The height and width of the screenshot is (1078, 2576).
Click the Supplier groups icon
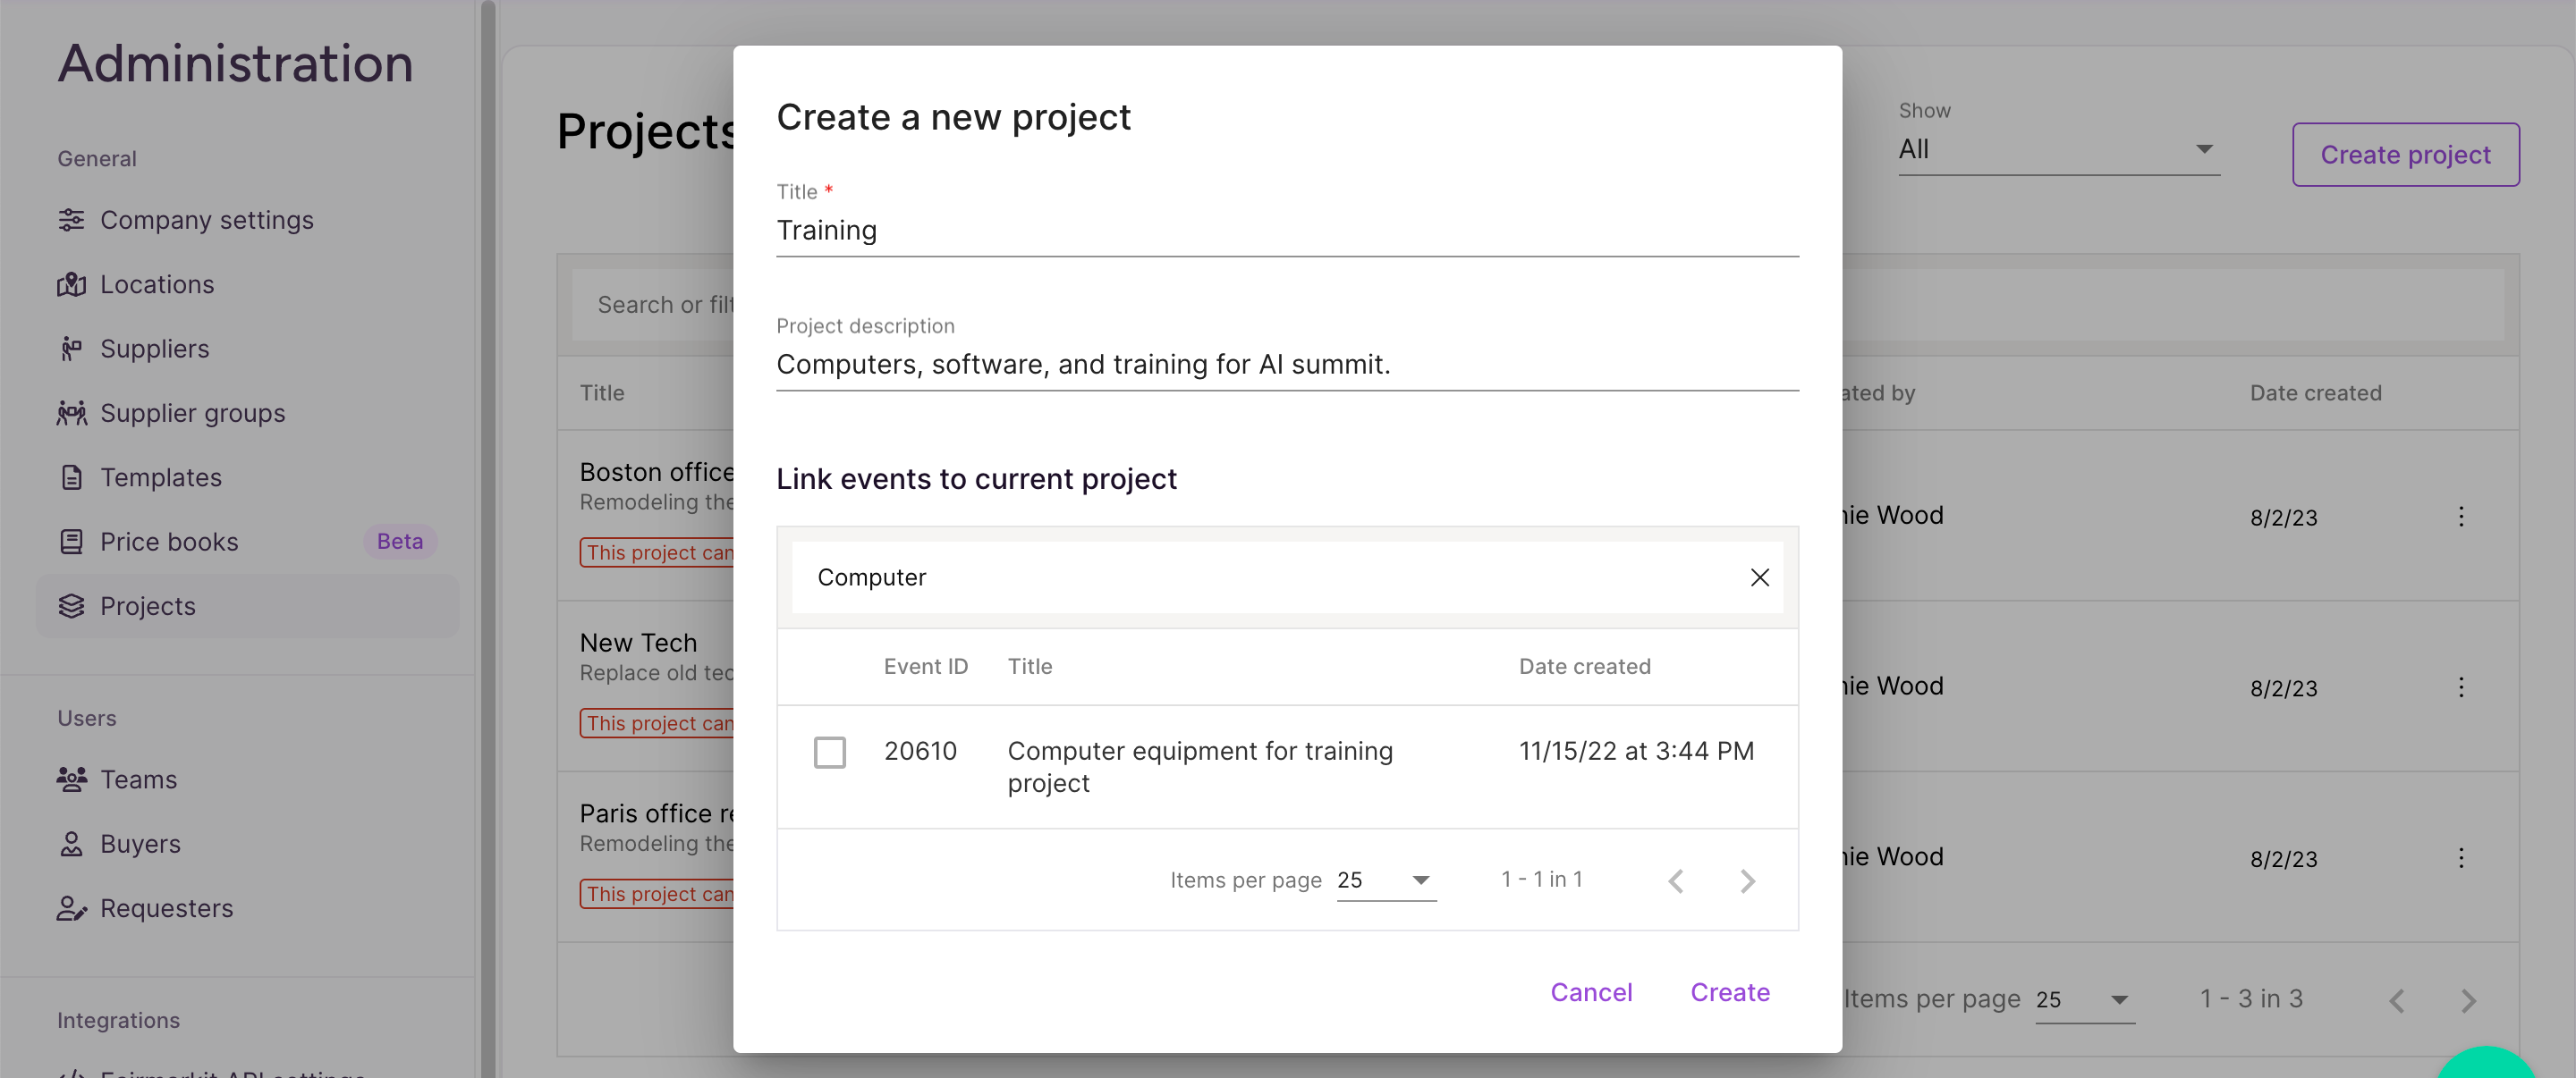pos(71,413)
